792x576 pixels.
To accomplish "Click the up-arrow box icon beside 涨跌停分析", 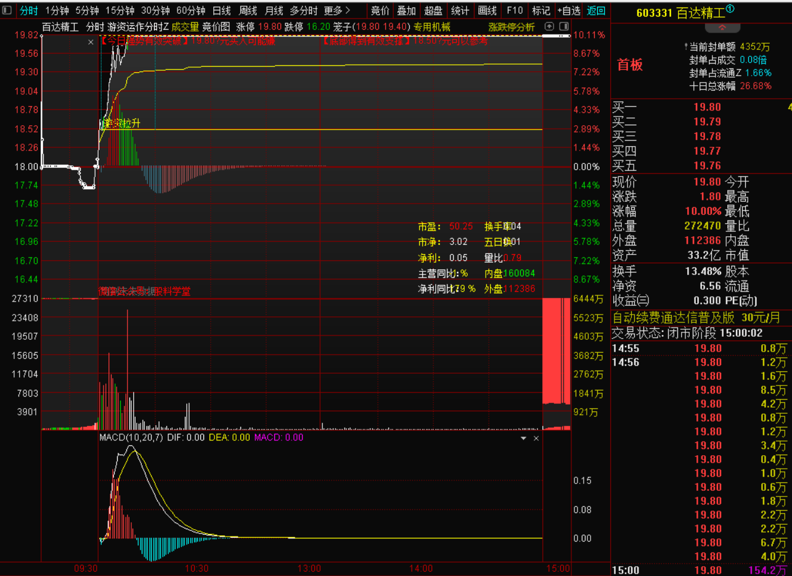I will coord(550,27).
